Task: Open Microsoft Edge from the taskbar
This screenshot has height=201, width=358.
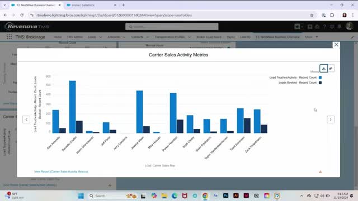Action: (x=175, y=196)
